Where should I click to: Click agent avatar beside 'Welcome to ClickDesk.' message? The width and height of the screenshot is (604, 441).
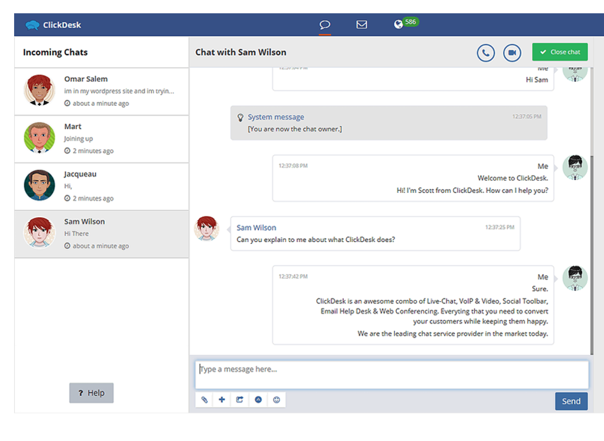575,167
